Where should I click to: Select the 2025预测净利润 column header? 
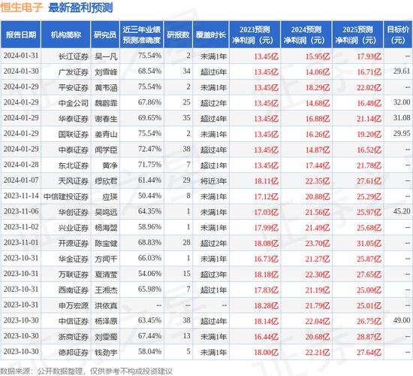click(x=357, y=35)
